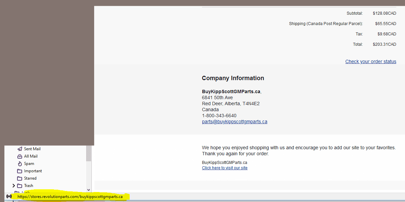Click the folder pane scroll-down arrow
This screenshot has height=202, width=405.
click(x=88, y=190)
